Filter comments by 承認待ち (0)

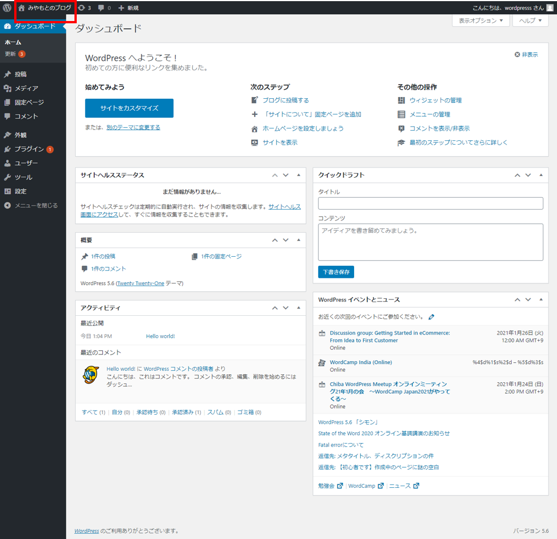pos(151,412)
